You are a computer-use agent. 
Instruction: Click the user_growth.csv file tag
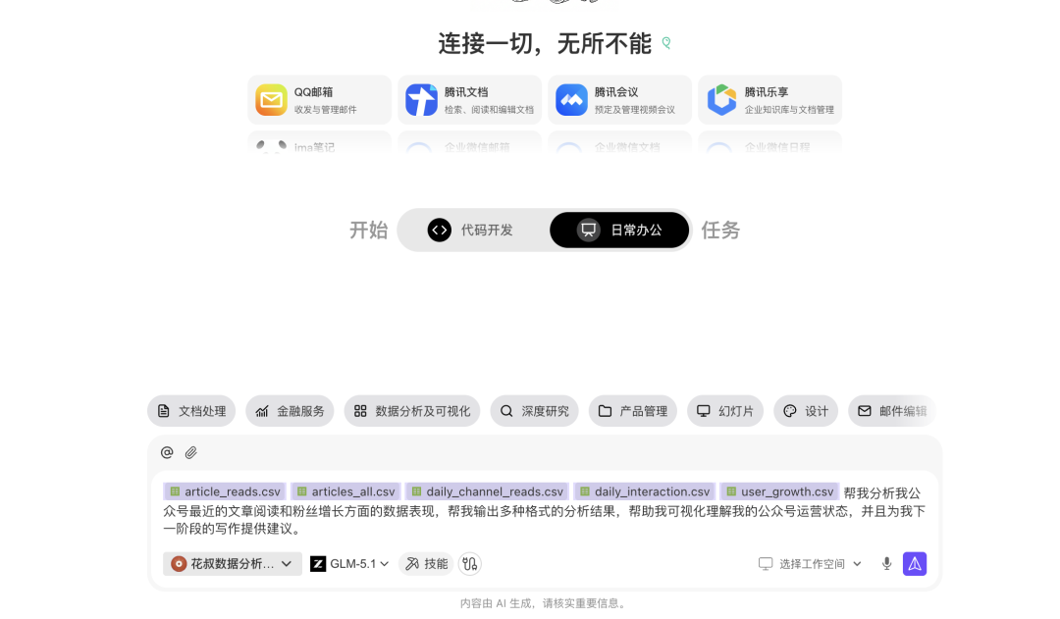tap(780, 491)
